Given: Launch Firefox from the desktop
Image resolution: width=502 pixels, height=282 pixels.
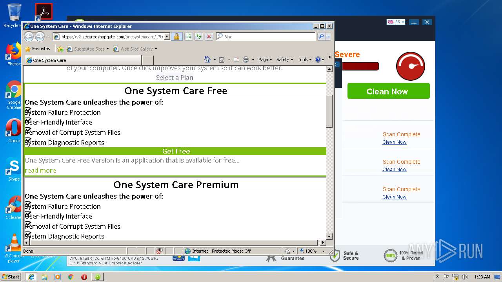Looking at the screenshot, I should point(13,54).
